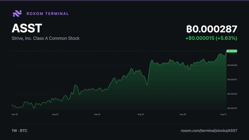
Task: Click the Aug 27 date label
Action: [x=223, y=114]
